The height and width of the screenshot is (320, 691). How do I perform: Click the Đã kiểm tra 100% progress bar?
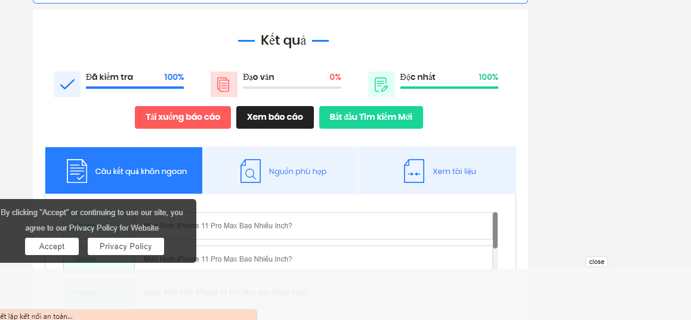click(x=135, y=88)
